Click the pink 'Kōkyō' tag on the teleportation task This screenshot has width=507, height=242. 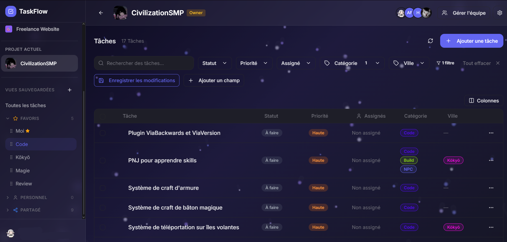453,227
